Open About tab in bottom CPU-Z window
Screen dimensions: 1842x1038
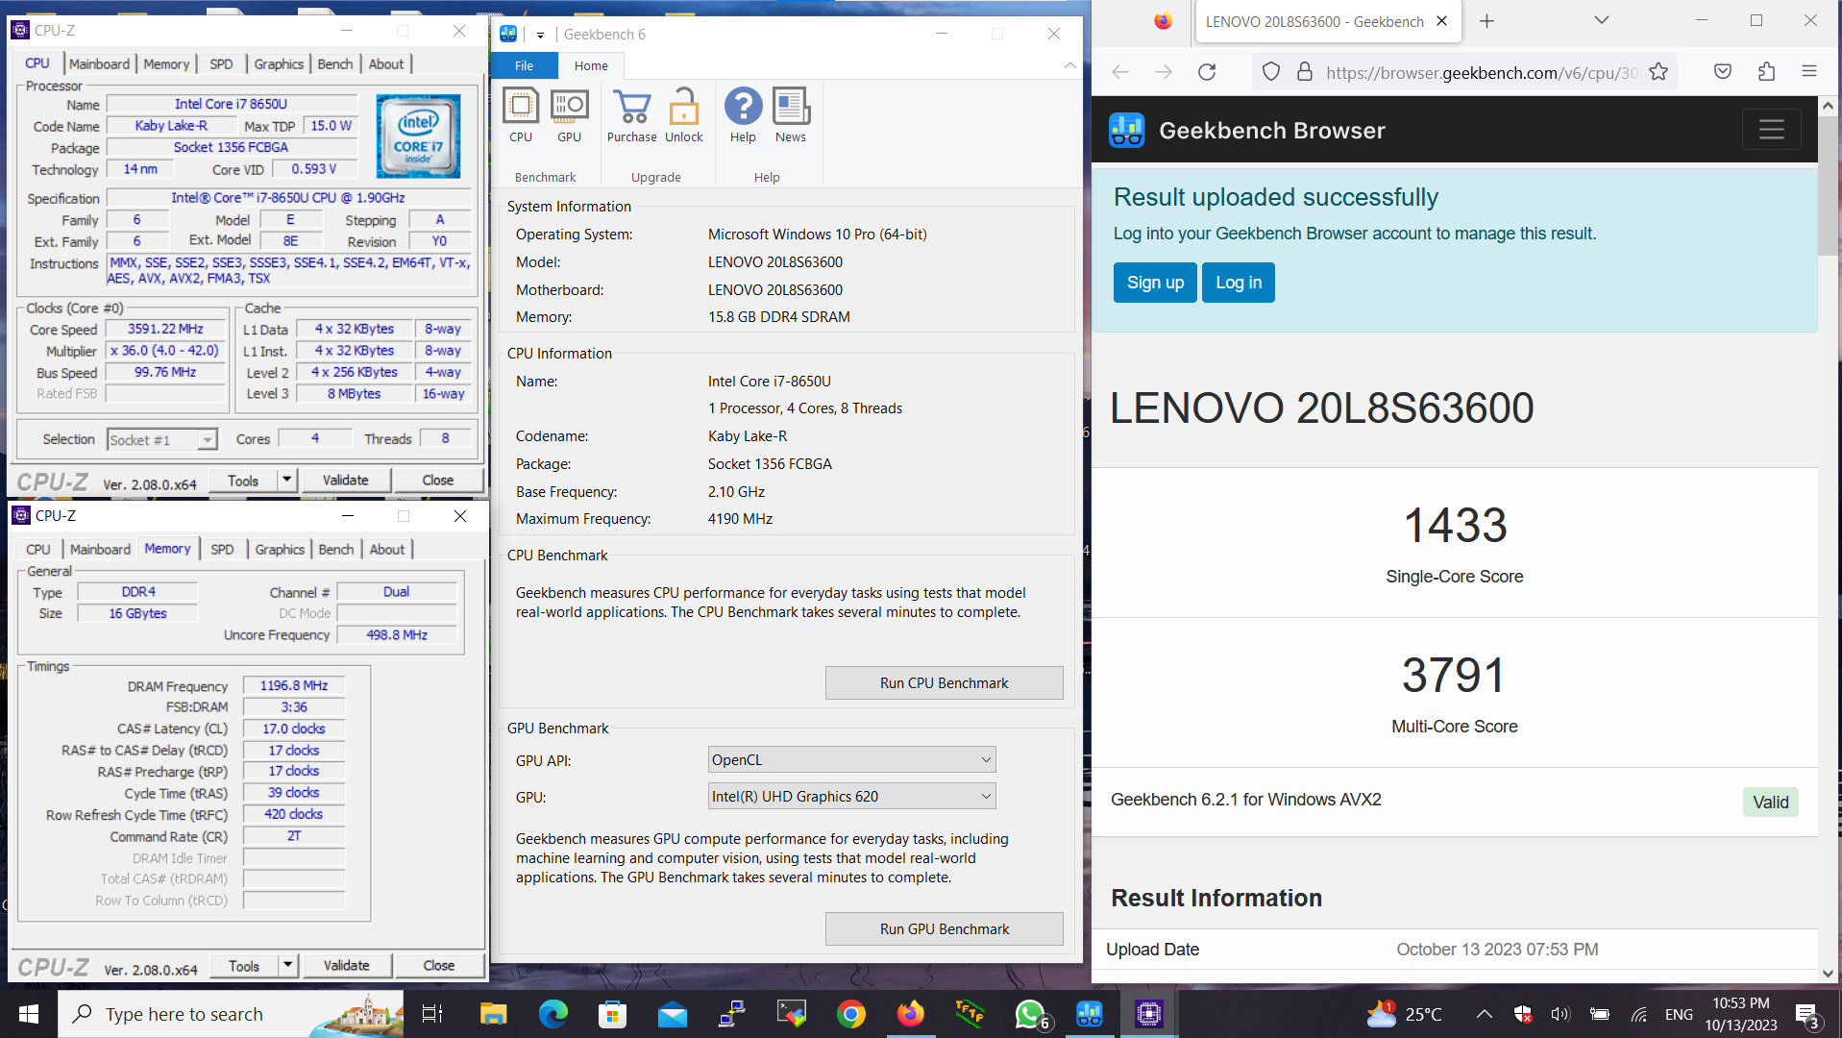[387, 549]
